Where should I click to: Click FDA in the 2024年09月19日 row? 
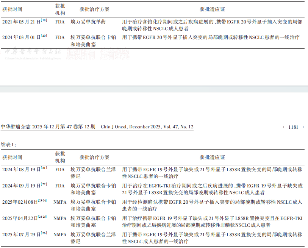click(x=60, y=186)
